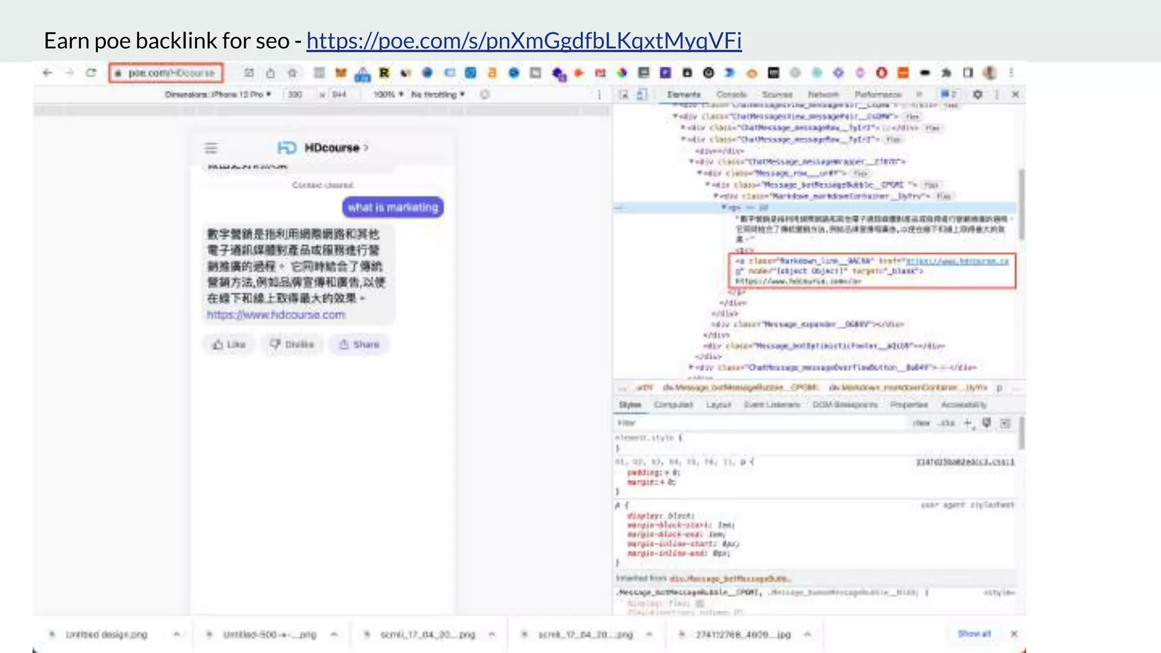The image size is (1161, 653).
Task: Click the rotate screen icon in device toolbar
Action: point(485,95)
